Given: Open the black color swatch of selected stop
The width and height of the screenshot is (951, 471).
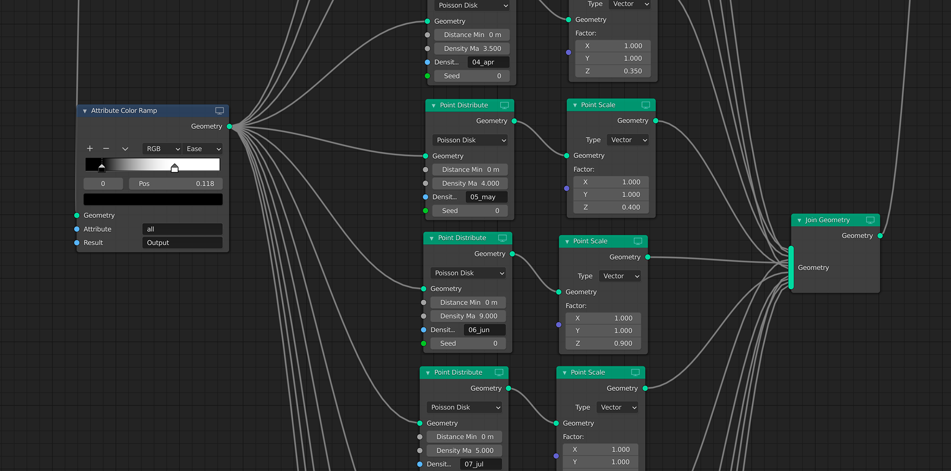Looking at the screenshot, I should [x=153, y=199].
